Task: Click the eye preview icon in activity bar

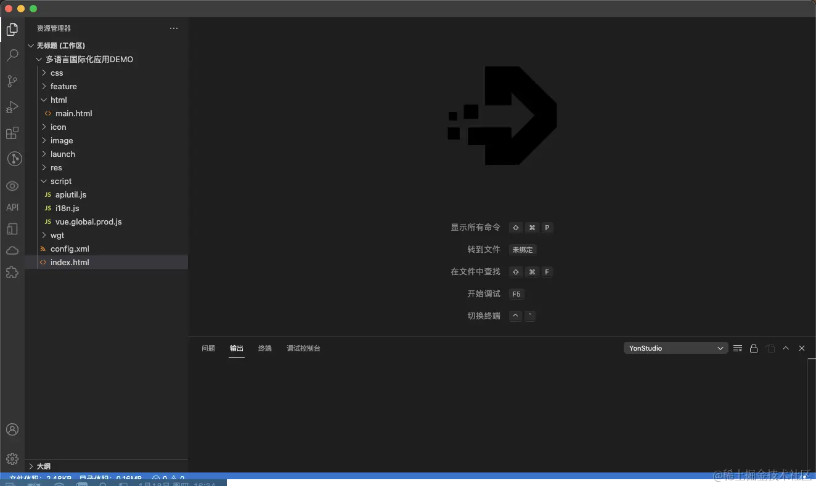Action: [x=12, y=186]
